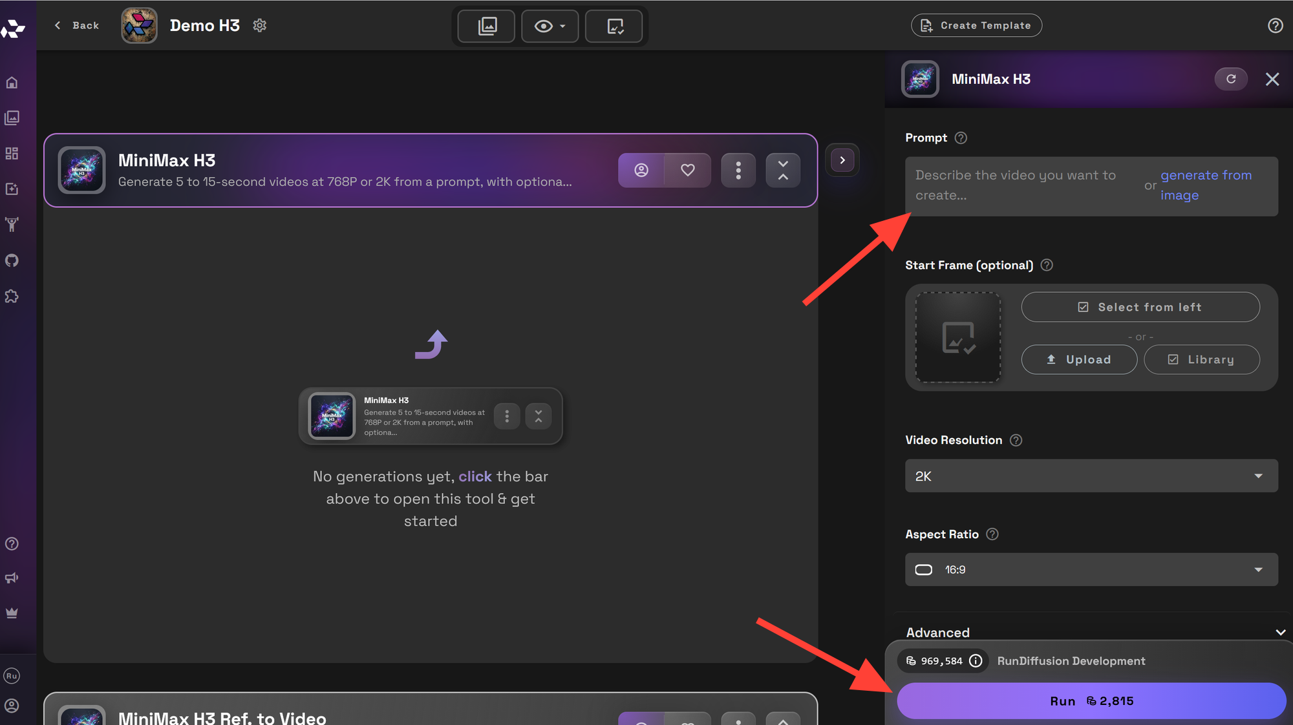The width and height of the screenshot is (1293, 725).
Task: Click the Run 2,815 button
Action: tap(1091, 701)
